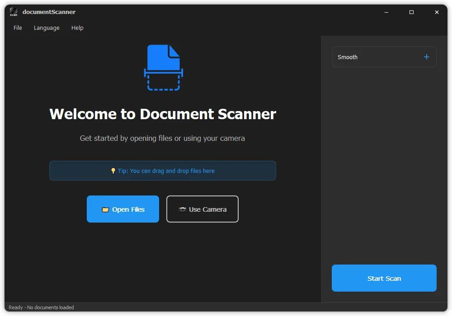The image size is (452, 316).
Task: Open the Help menu
Action: [77, 28]
